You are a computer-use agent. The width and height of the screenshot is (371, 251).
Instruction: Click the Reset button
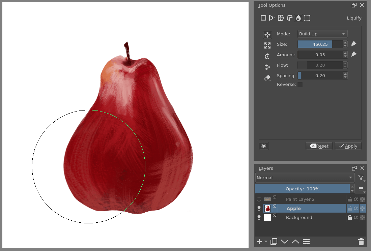point(319,146)
